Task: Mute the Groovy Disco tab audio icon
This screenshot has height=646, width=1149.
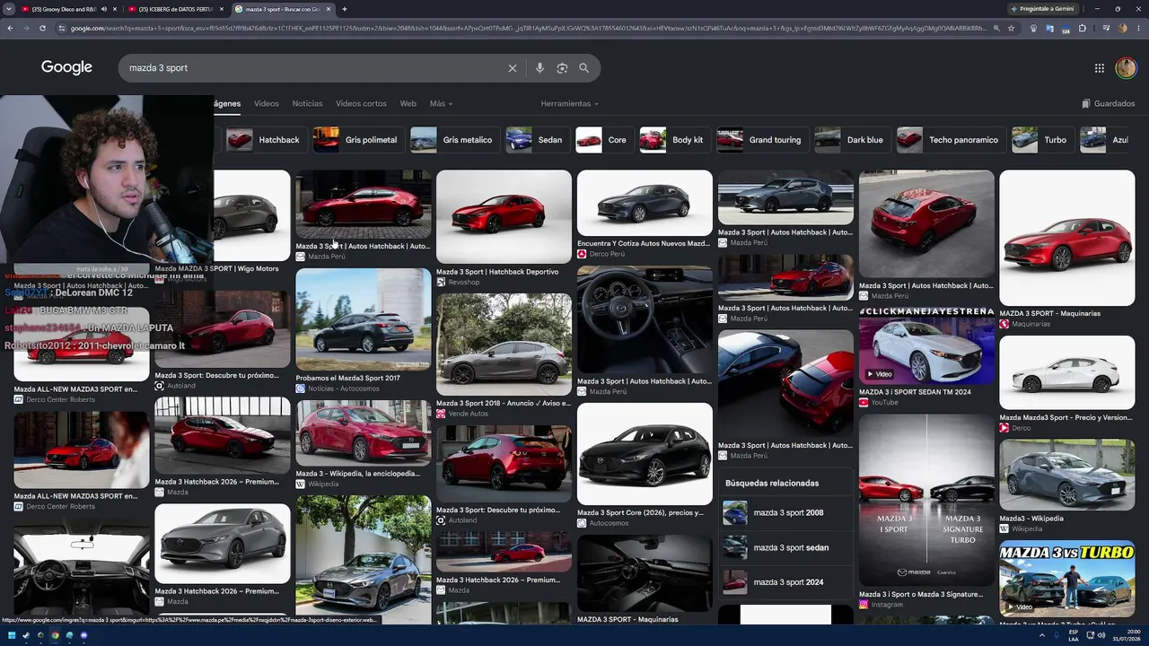Action: pyautogui.click(x=103, y=9)
